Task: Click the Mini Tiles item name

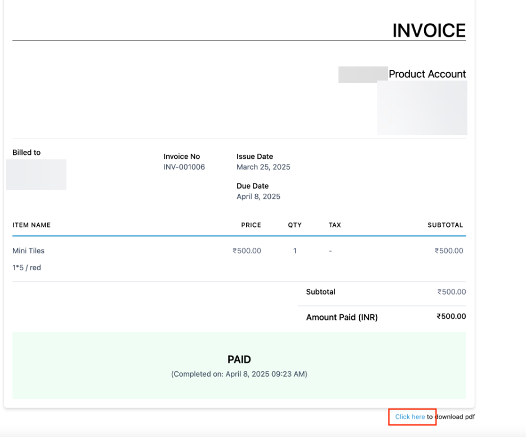Action: tap(29, 251)
